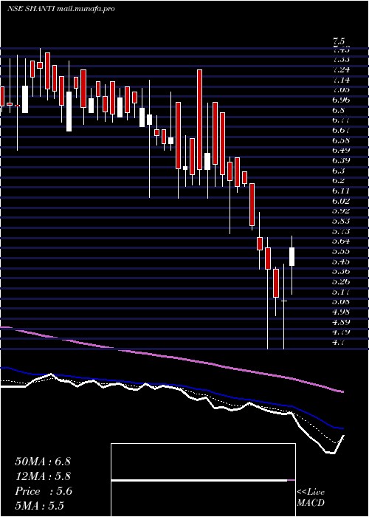This screenshot has height=517, width=369.
Task: Click the 5.64 price axis label
Action: pyautogui.click(x=341, y=242)
